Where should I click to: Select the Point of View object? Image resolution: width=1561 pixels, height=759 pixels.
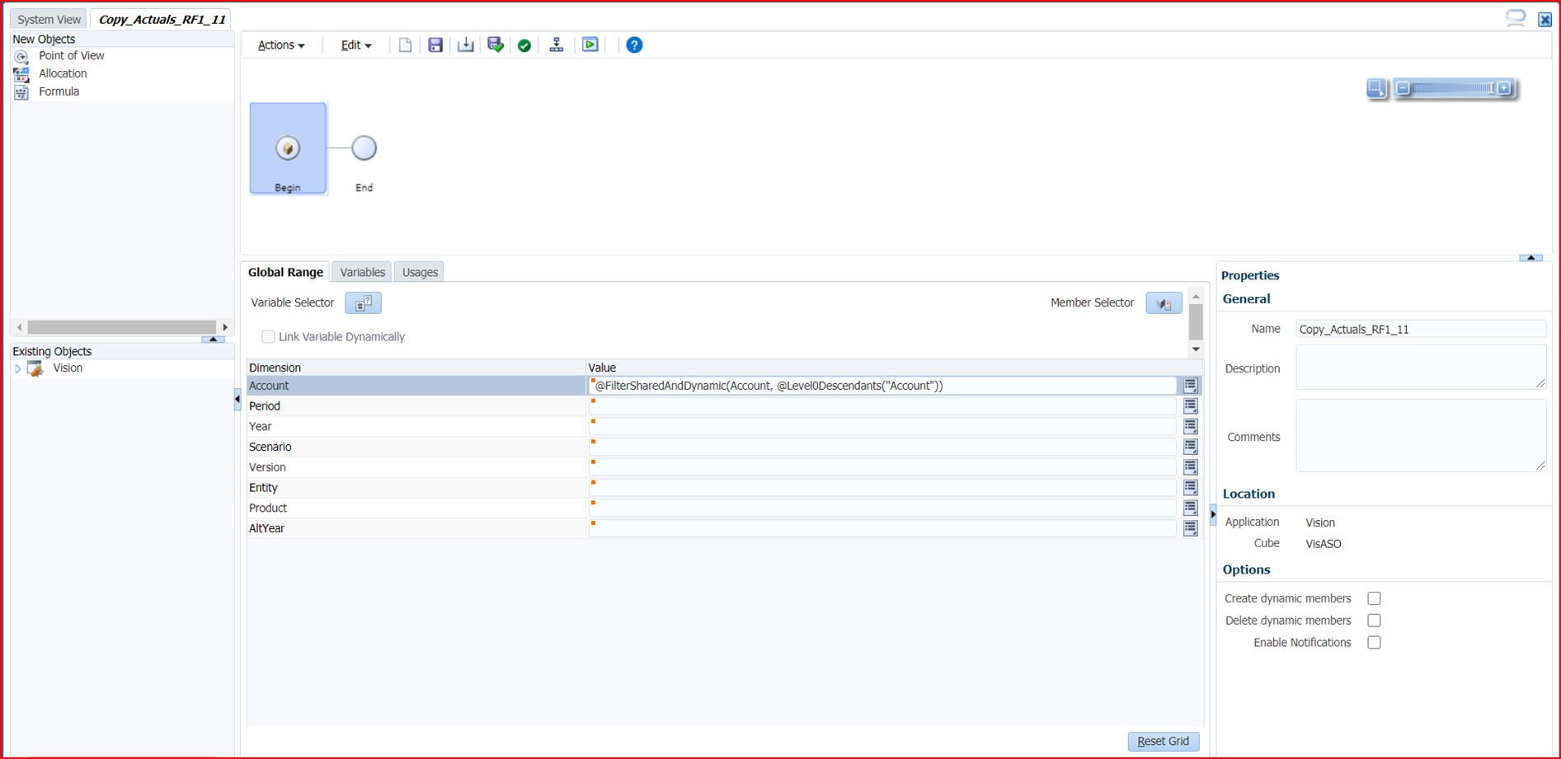pyautogui.click(x=72, y=55)
